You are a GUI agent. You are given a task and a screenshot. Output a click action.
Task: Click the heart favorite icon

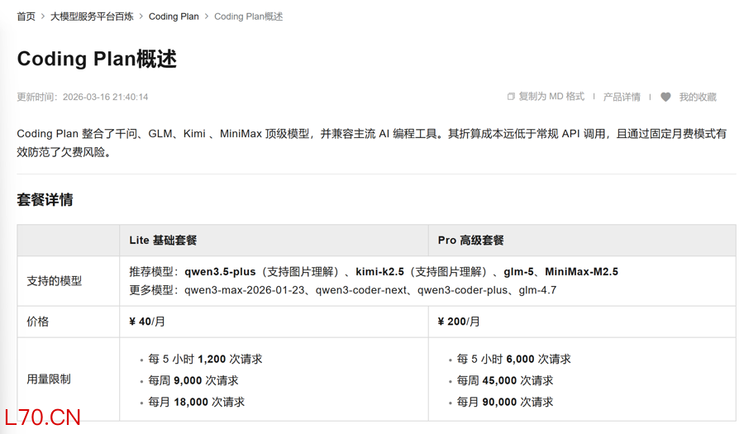click(x=665, y=97)
